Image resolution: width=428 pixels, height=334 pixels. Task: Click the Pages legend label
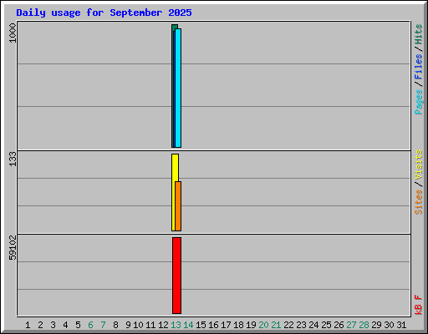419,102
